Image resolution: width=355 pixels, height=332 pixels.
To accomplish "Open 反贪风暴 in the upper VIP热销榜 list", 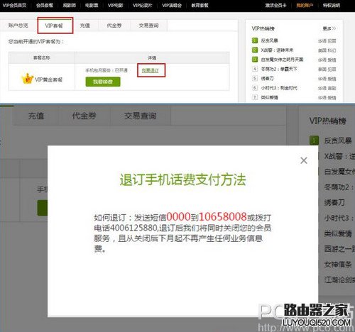I will (270, 40).
